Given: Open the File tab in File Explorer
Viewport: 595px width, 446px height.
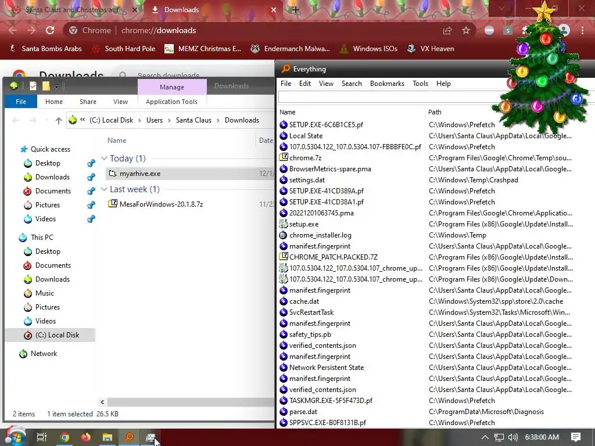Looking at the screenshot, I should pyautogui.click(x=21, y=102).
